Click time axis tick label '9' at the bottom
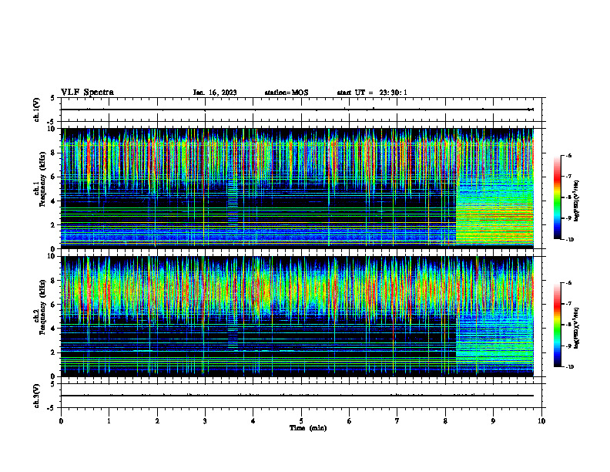Screen dimensions: 610x472 [x=493, y=421]
